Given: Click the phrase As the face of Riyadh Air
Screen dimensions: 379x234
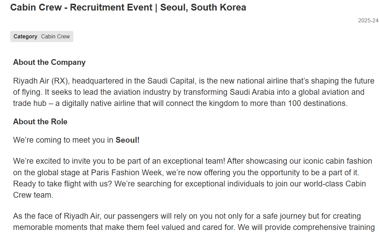Looking at the screenshot, I should click(x=56, y=216).
